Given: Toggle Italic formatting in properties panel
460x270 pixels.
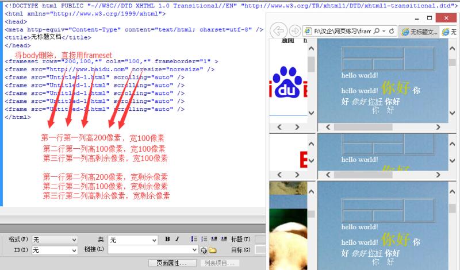Looking at the screenshot, I should coord(177,239).
